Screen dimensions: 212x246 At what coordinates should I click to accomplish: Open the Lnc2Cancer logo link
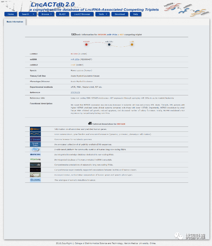35,170
